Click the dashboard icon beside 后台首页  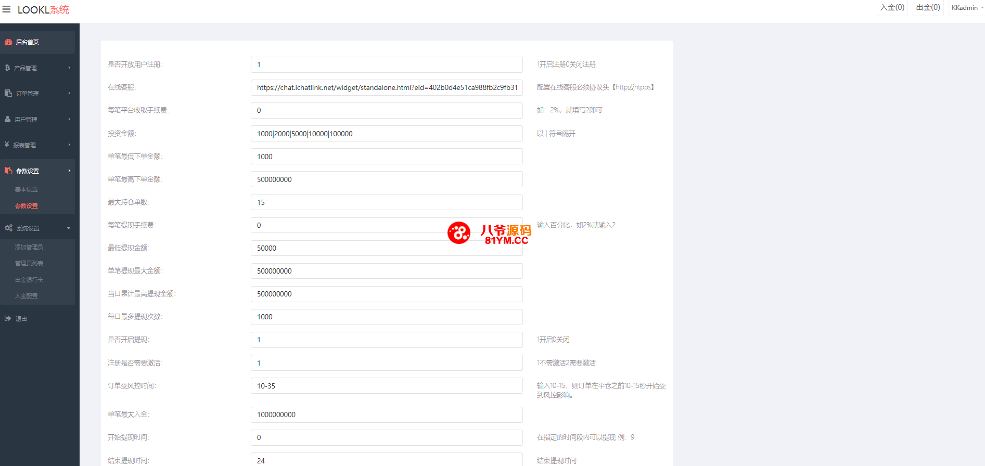pos(8,42)
